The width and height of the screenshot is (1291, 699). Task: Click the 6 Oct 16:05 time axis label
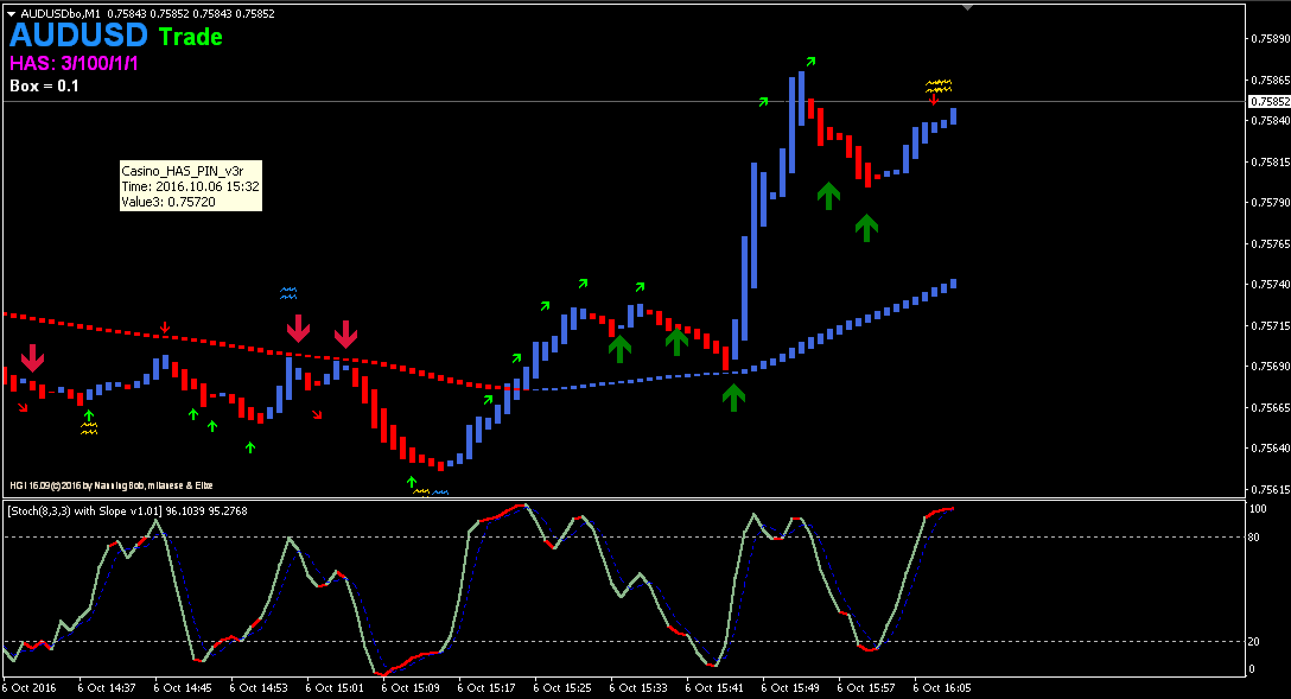tap(942, 688)
